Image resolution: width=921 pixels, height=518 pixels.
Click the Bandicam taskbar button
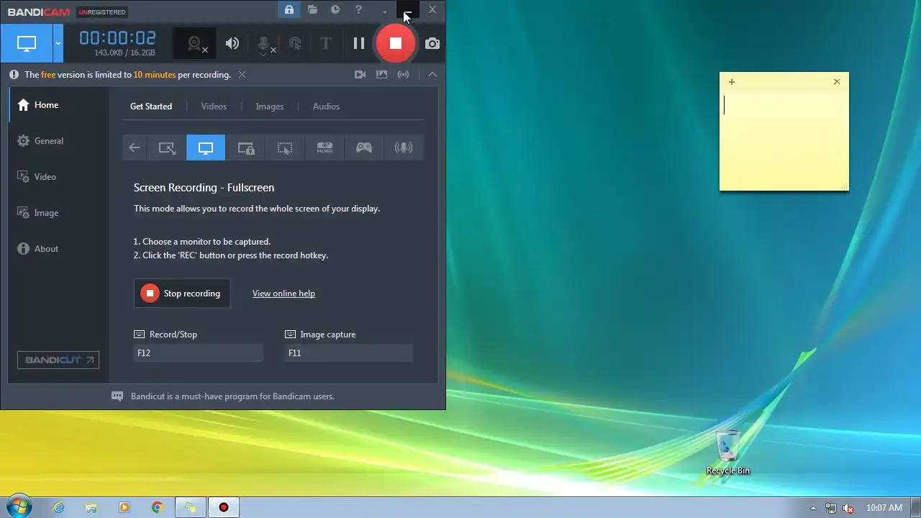[223, 507]
